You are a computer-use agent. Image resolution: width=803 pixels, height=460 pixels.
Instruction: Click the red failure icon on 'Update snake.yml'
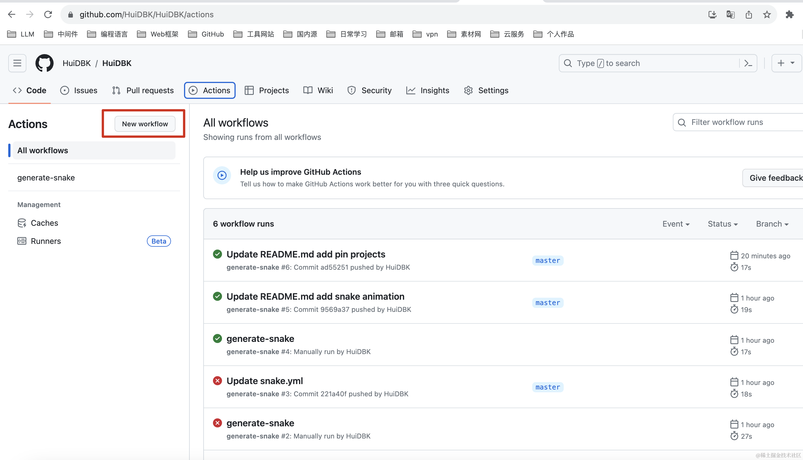coord(217,381)
